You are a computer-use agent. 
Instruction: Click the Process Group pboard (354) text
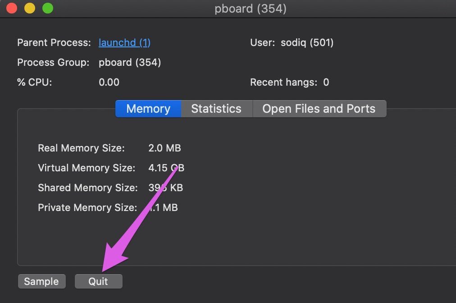pos(130,62)
